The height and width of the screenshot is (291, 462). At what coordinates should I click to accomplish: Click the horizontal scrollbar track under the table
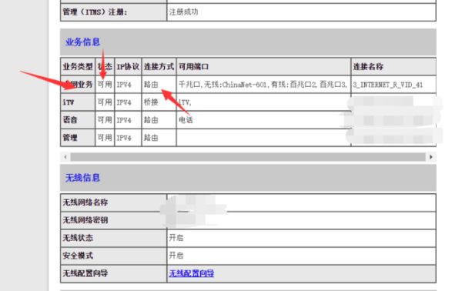pos(248,157)
